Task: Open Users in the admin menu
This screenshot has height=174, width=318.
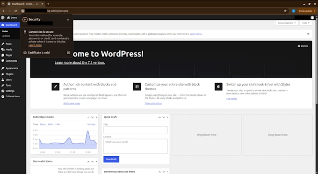Action: tap(8, 80)
